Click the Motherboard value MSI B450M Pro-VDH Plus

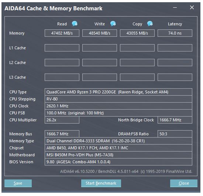click(118, 155)
